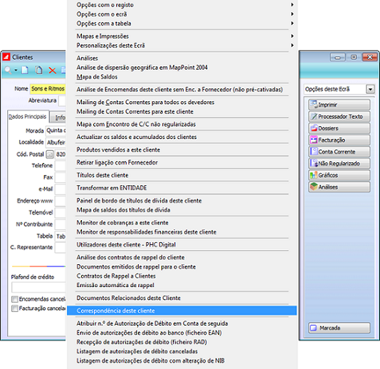Image resolution: width=380 pixels, height=369 pixels.
Task: Click the Processador Texto button
Action: tap(339, 116)
